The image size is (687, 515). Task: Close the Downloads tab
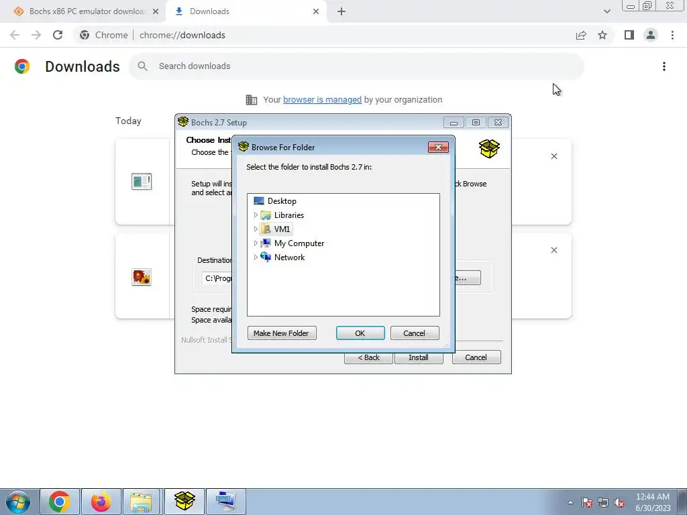click(316, 11)
